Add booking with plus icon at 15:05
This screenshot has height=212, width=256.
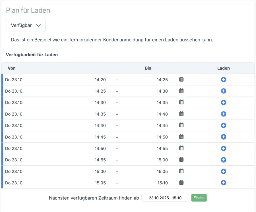click(x=224, y=183)
